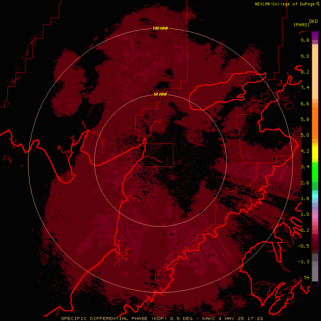Click the 1.8 value on the scale

click(x=305, y=199)
